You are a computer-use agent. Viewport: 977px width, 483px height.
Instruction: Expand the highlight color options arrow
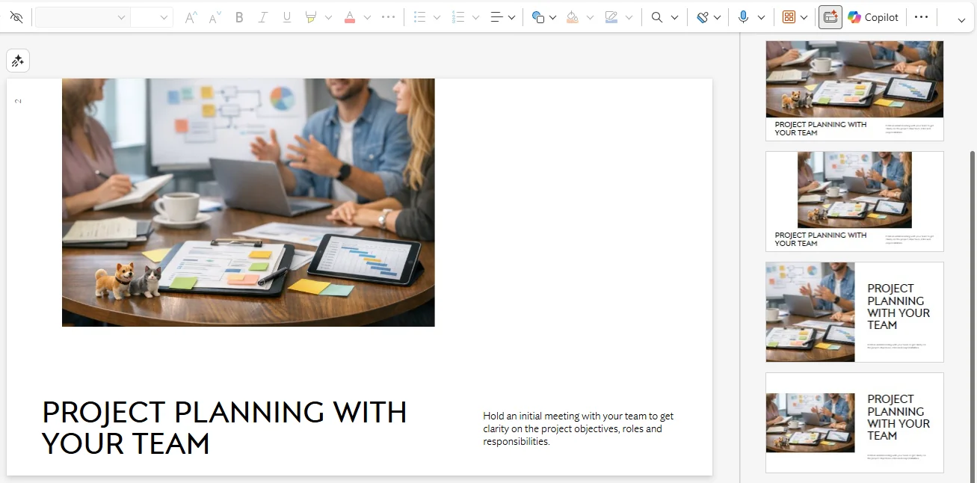328,17
